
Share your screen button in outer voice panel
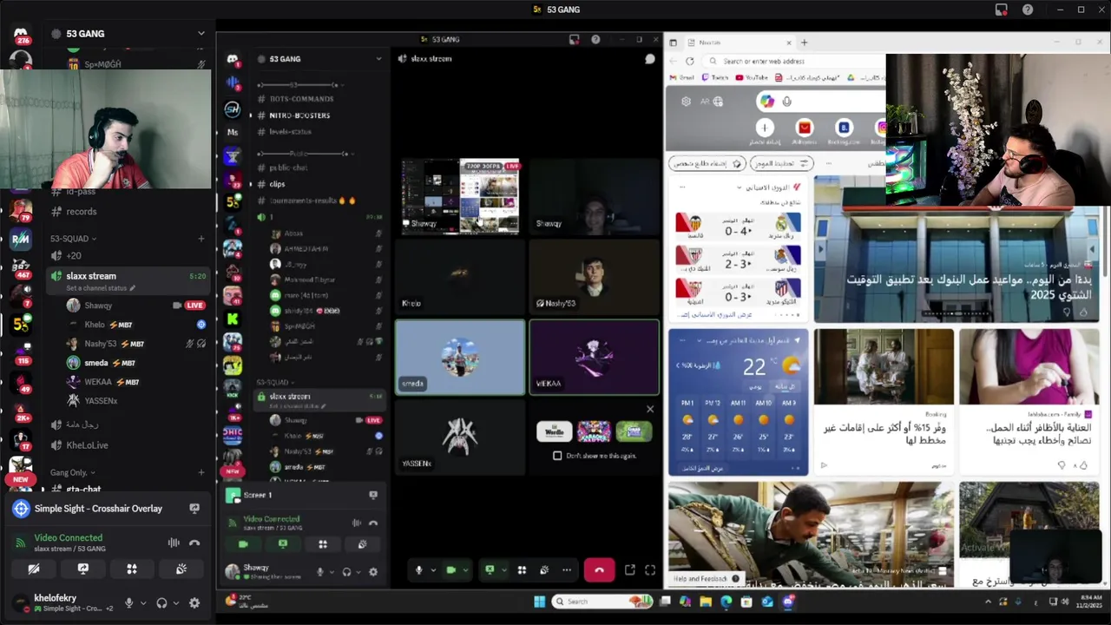click(82, 569)
